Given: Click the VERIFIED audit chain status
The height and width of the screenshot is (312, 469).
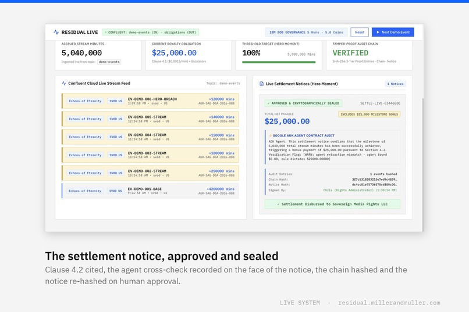Looking at the screenshot, I should pyautogui.click(x=350, y=53).
